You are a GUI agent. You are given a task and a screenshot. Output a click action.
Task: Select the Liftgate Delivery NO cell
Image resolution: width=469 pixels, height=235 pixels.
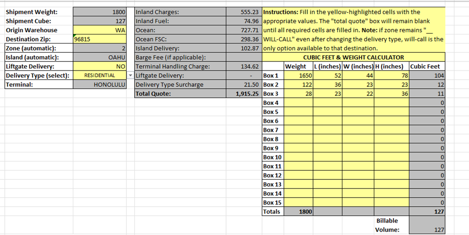coord(100,67)
